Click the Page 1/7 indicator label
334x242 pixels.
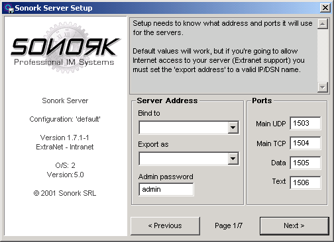pyautogui.click(x=229, y=225)
